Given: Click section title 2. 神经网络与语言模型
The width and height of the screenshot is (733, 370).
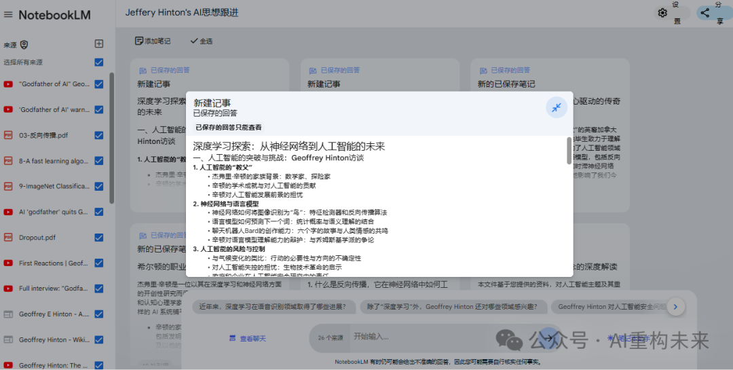Looking at the screenshot, I should click(226, 204).
